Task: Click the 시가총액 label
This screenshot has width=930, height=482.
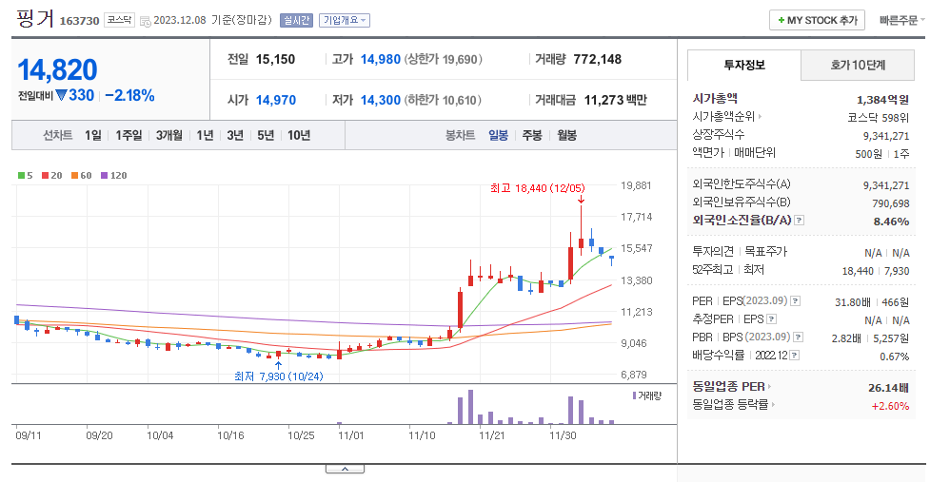Action: coord(715,99)
